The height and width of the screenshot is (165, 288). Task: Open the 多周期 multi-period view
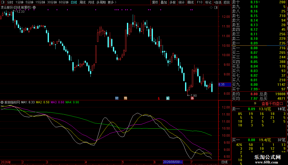pyautogui.click(x=101, y=2)
